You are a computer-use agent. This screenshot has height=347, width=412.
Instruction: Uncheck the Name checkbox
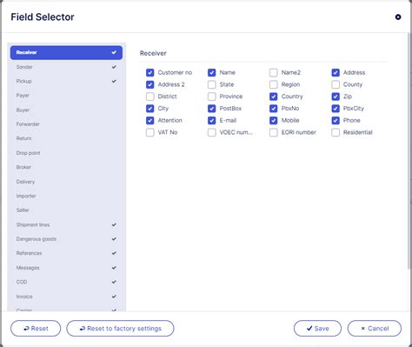click(212, 72)
